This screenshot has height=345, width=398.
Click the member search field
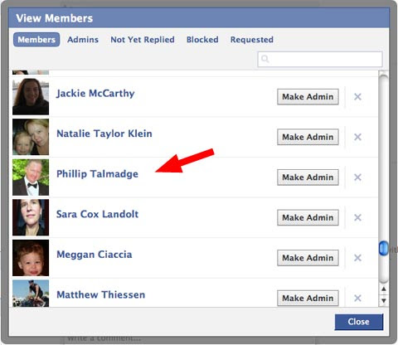[320, 59]
